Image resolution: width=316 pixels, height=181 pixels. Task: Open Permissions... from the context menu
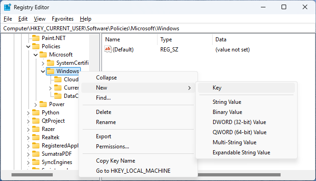coord(138,147)
